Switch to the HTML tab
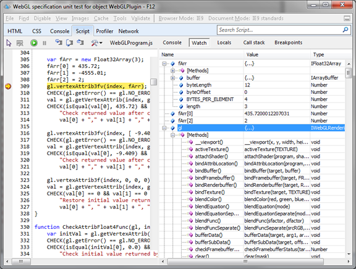Screen dimensions: 356x269 [x=15, y=31]
